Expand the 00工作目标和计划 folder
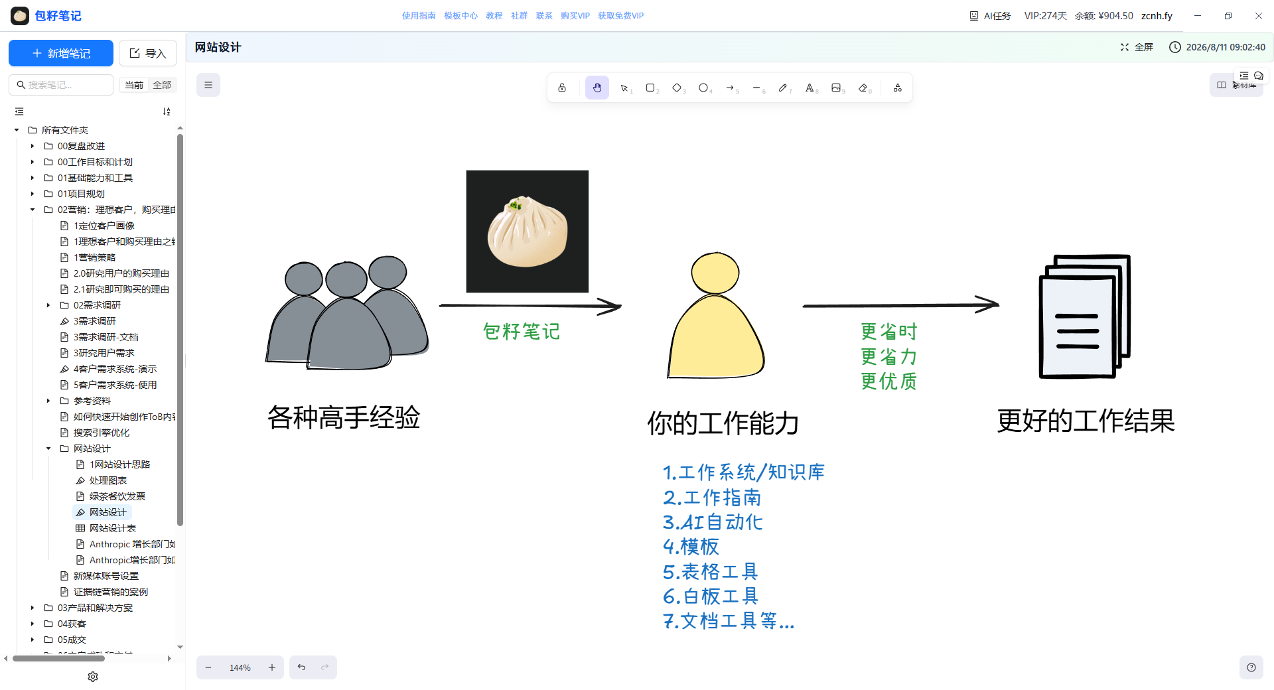 point(33,162)
